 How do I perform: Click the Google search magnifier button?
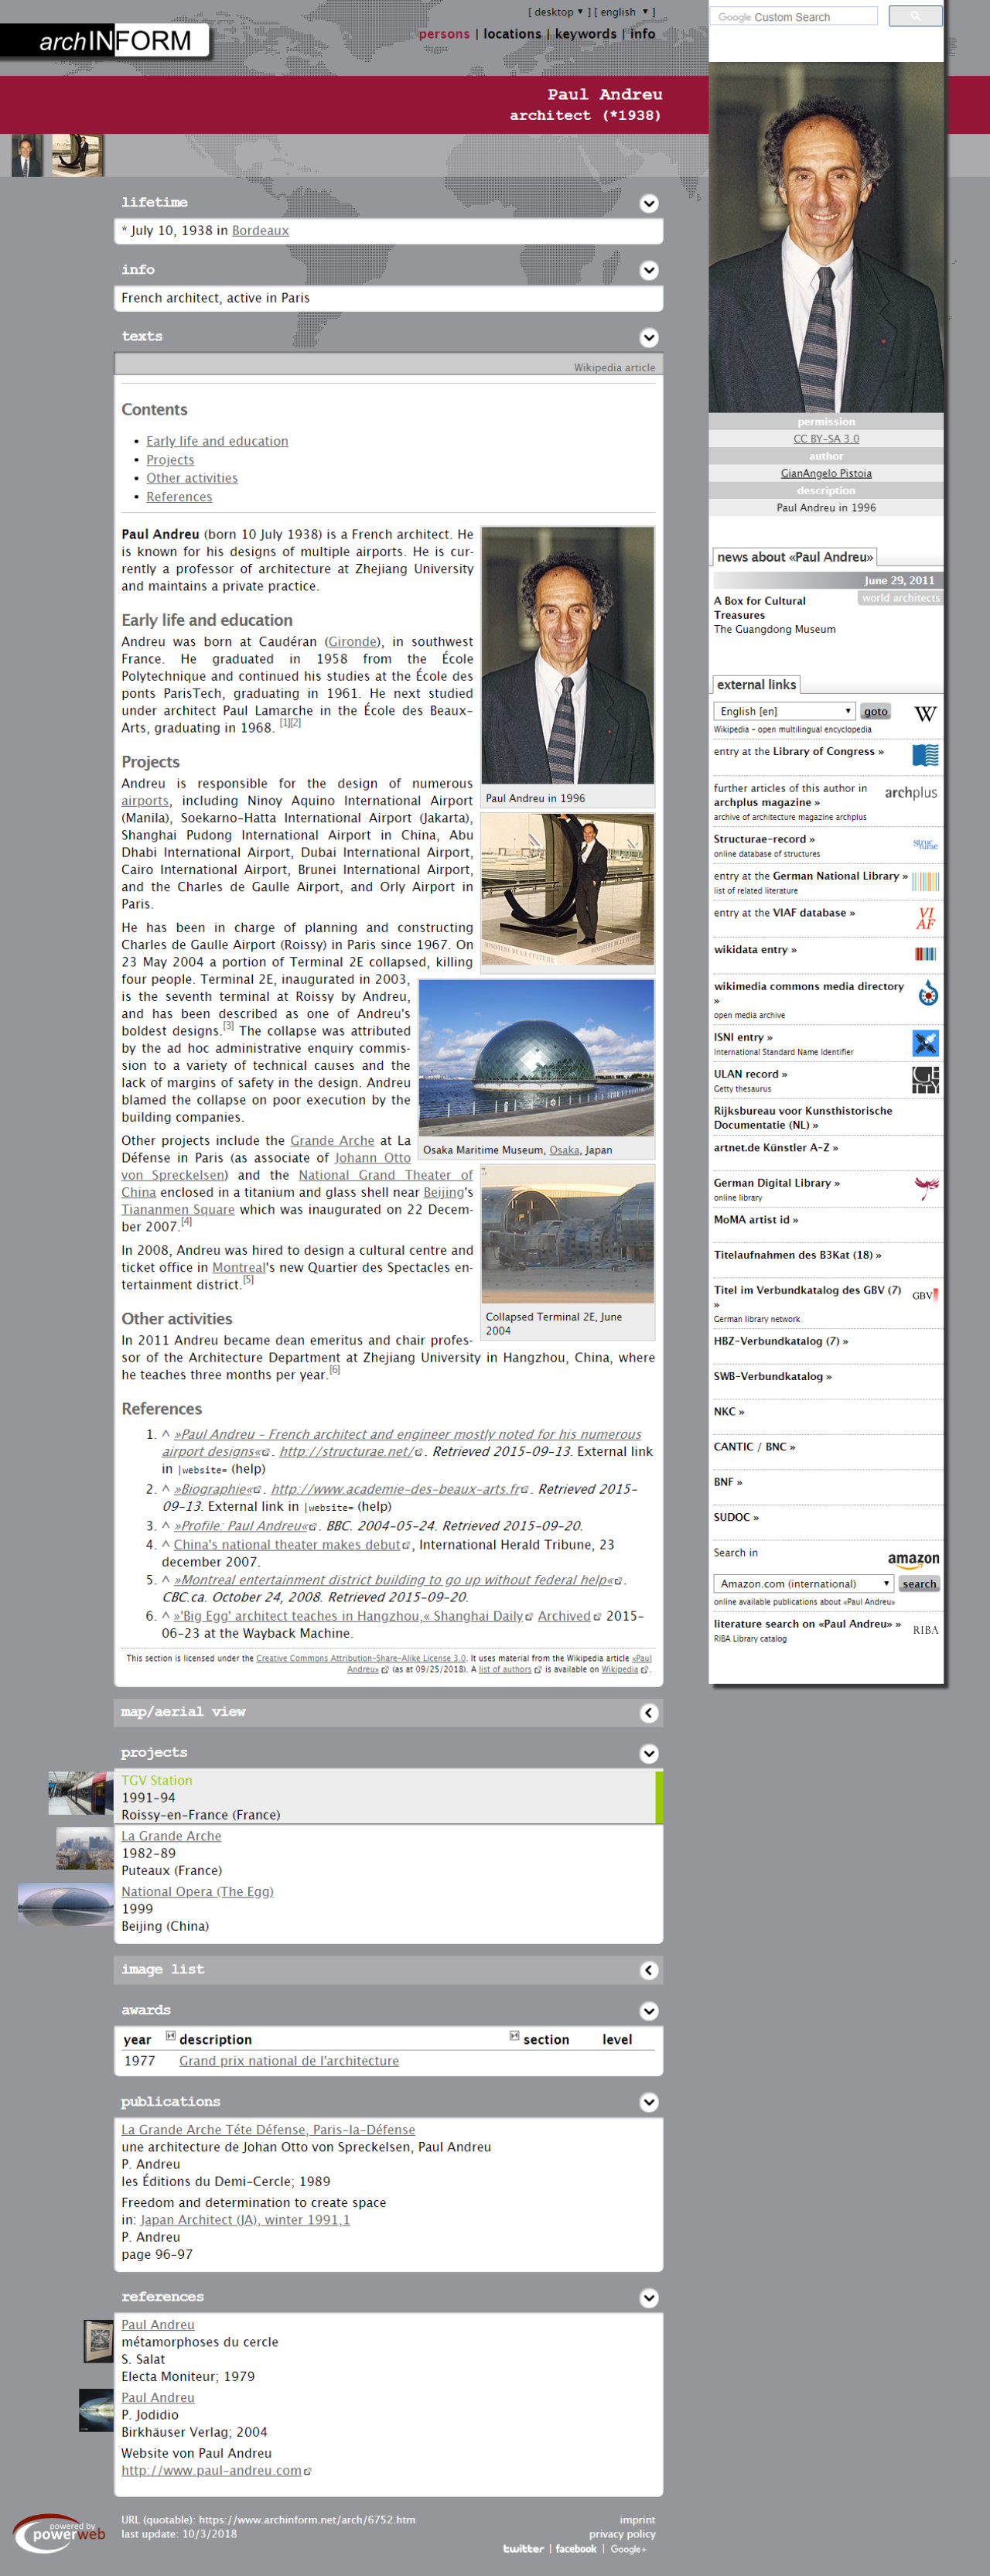click(914, 16)
